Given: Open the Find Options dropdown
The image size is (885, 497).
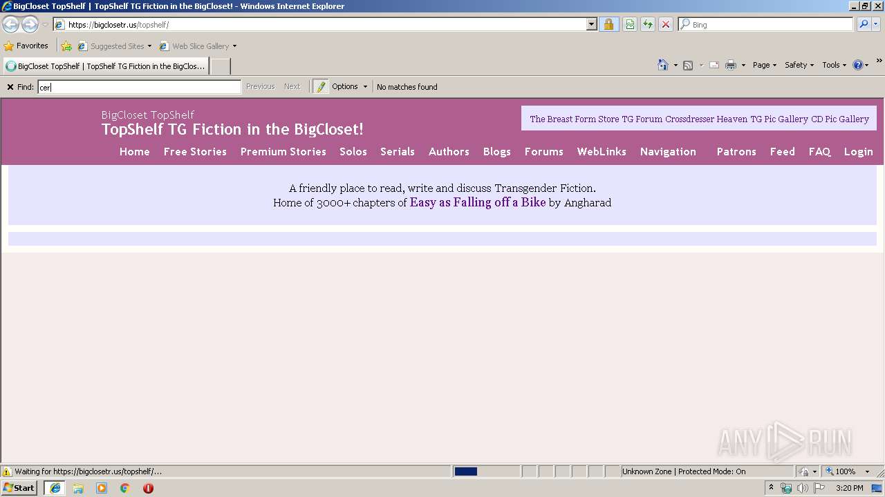Looking at the screenshot, I should pos(349,87).
